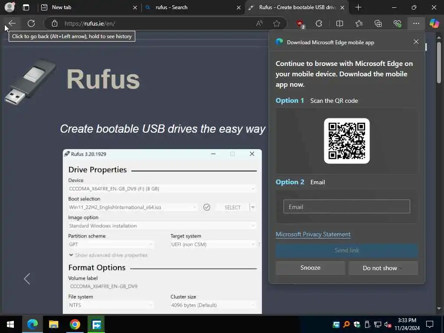The width and height of the screenshot is (444, 333).
Task: Enable Split screen view
Action: (340, 23)
